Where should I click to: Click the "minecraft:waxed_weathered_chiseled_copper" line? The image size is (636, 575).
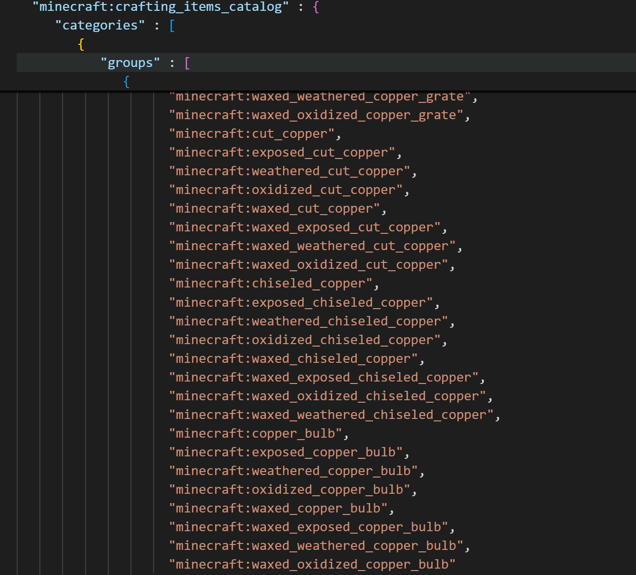pos(331,415)
